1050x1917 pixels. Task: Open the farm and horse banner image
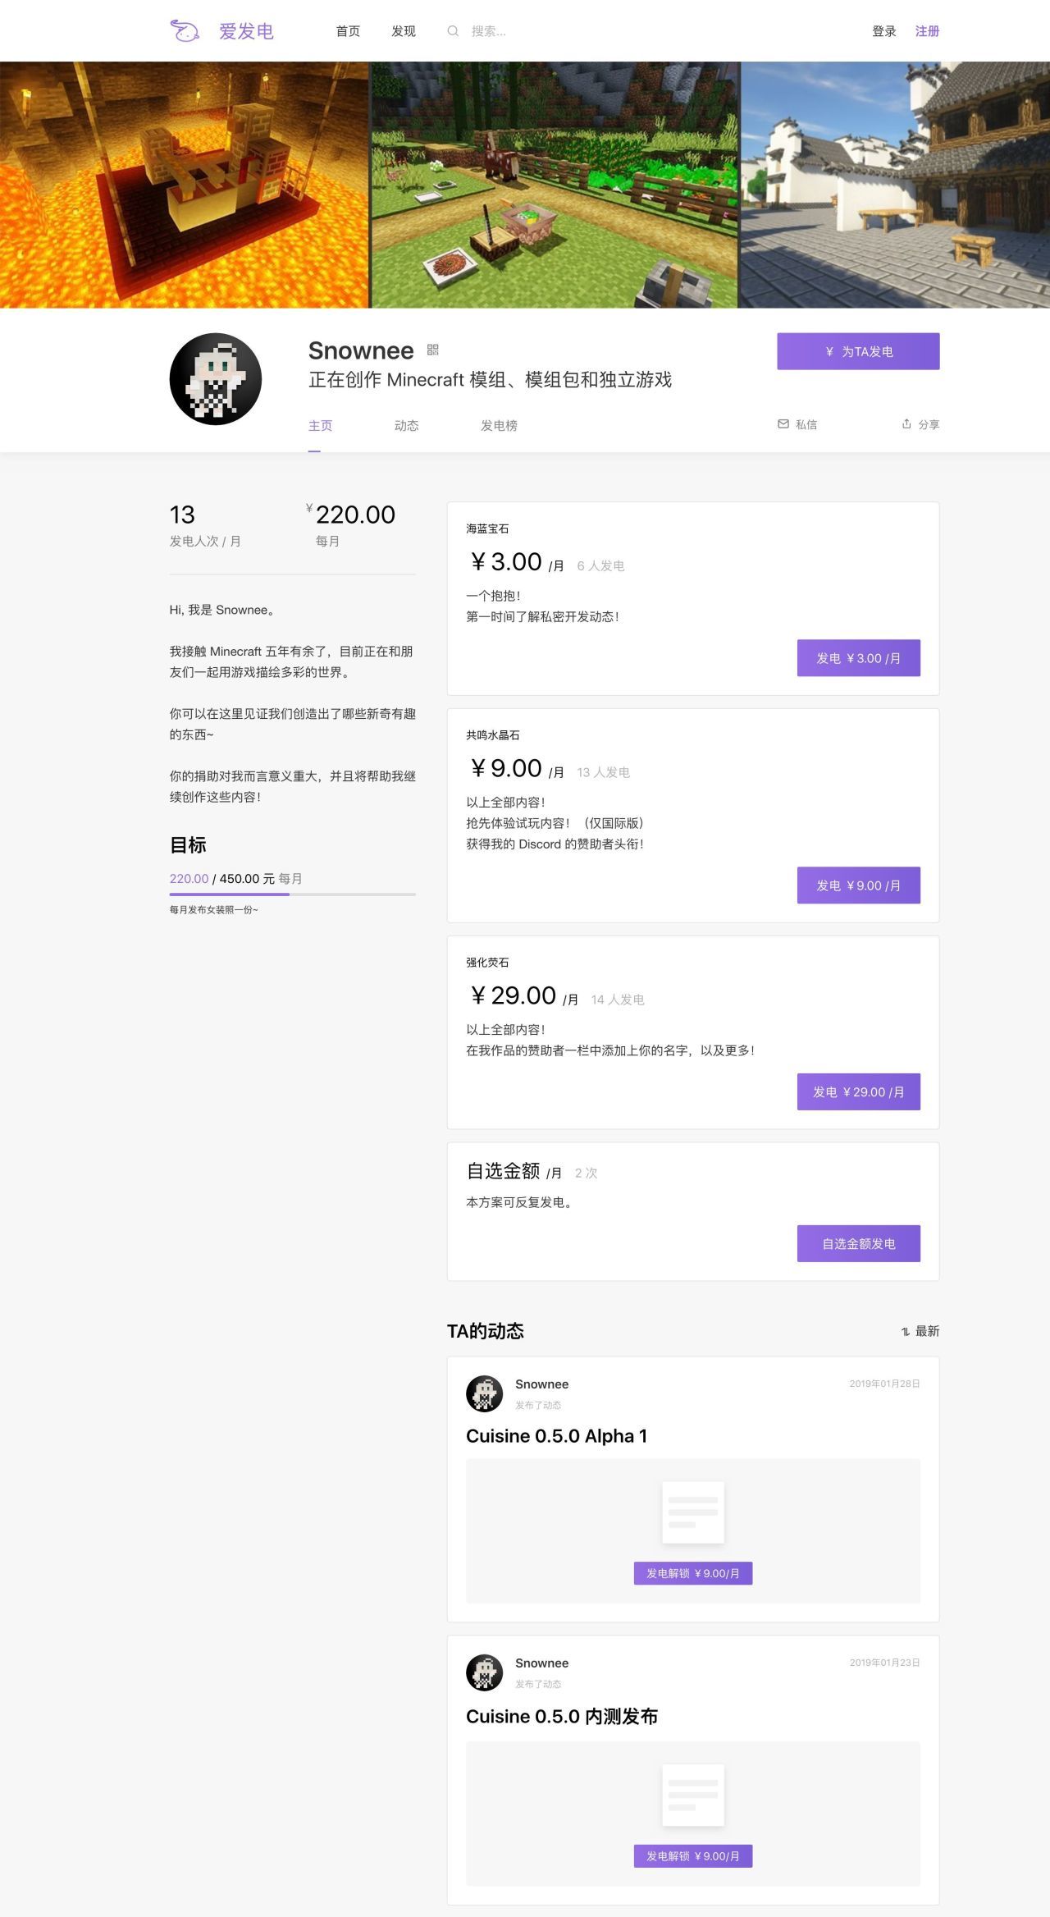coord(555,185)
